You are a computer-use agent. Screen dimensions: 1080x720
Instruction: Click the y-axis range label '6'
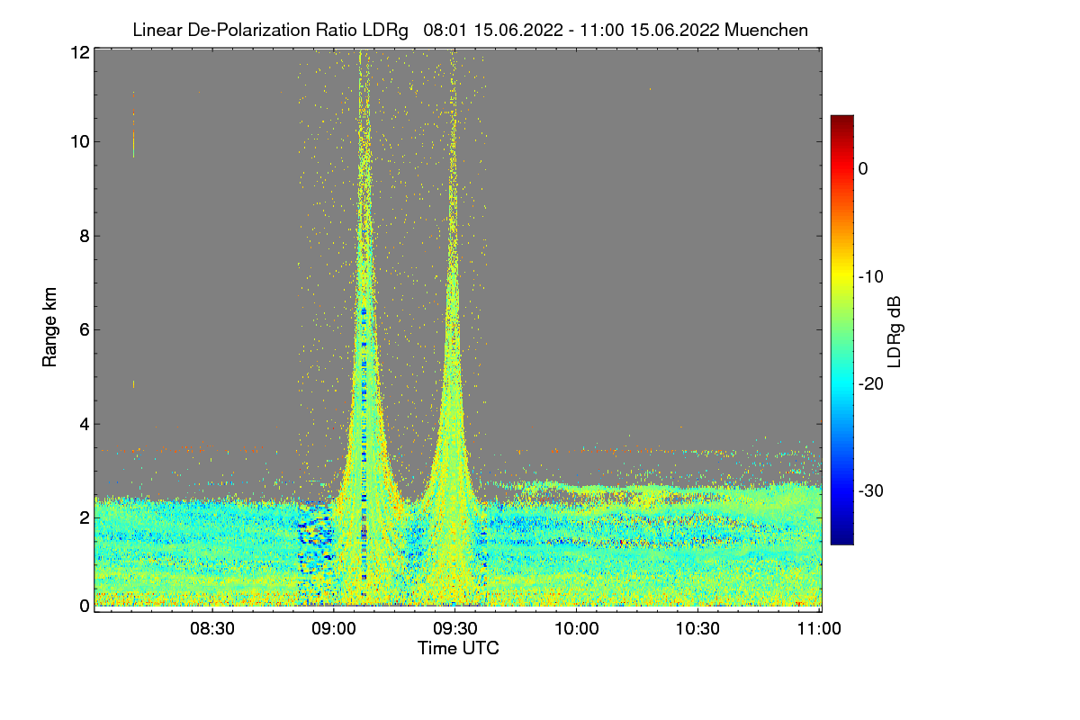(x=85, y=329)
